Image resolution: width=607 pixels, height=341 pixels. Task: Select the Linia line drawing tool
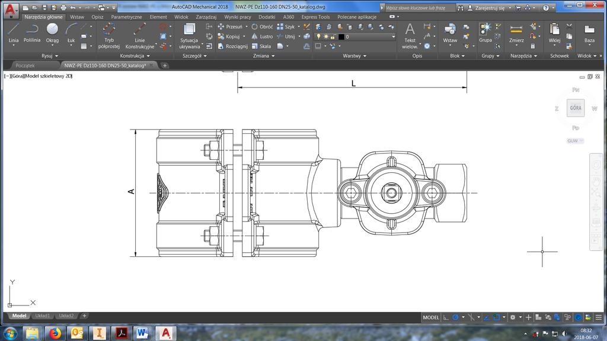[14, 33]
